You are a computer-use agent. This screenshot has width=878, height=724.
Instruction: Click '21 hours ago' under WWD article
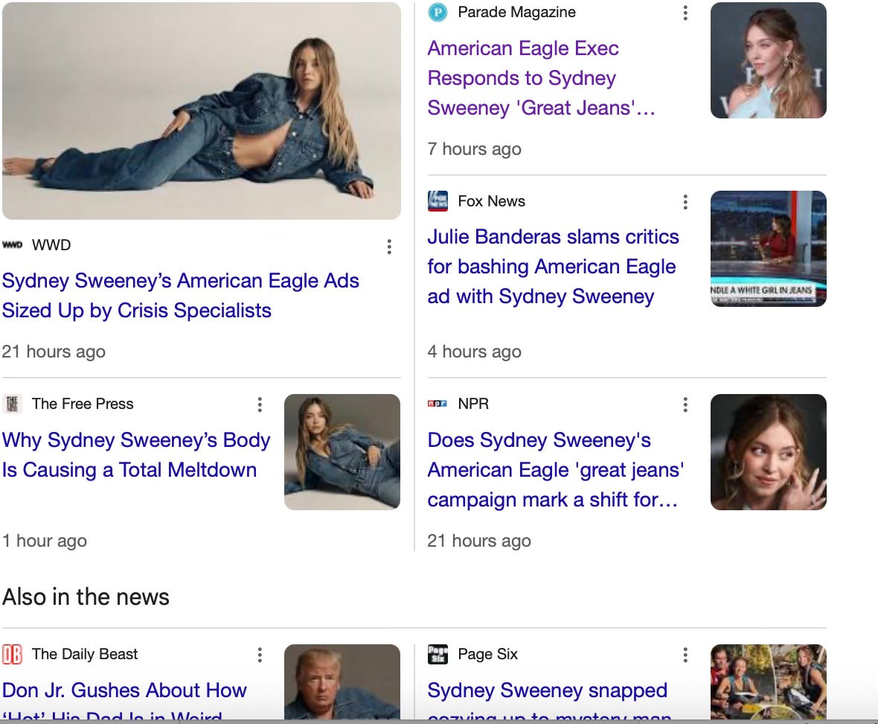pyautogui.click(x=54, y=352)
